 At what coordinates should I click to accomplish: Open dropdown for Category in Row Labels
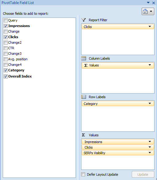click(150, 103)
